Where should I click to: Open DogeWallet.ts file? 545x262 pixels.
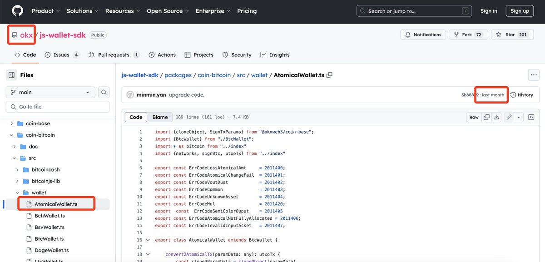(x=51, y=250)
